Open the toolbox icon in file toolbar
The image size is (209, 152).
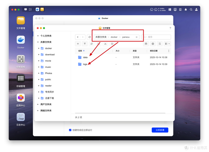click(x=146, y=44)
